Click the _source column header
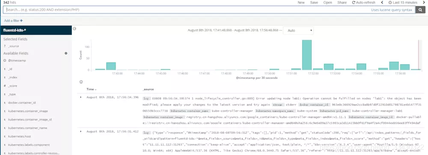Image resolution: width=428 pixels, height=155 pixels. click(x=148, y=89)
